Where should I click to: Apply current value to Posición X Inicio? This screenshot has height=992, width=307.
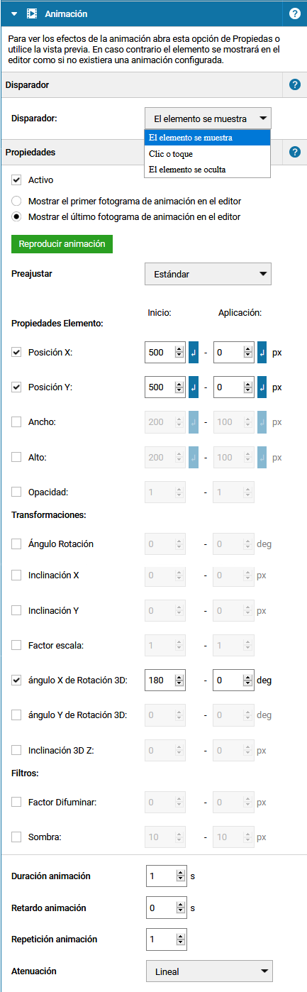coord(194,351)
